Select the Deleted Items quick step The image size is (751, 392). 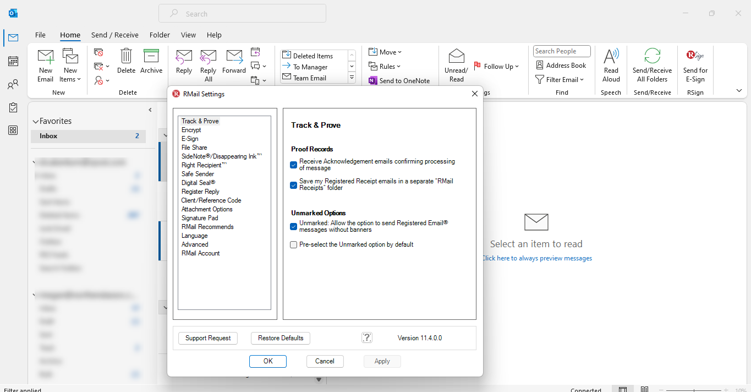314,56
